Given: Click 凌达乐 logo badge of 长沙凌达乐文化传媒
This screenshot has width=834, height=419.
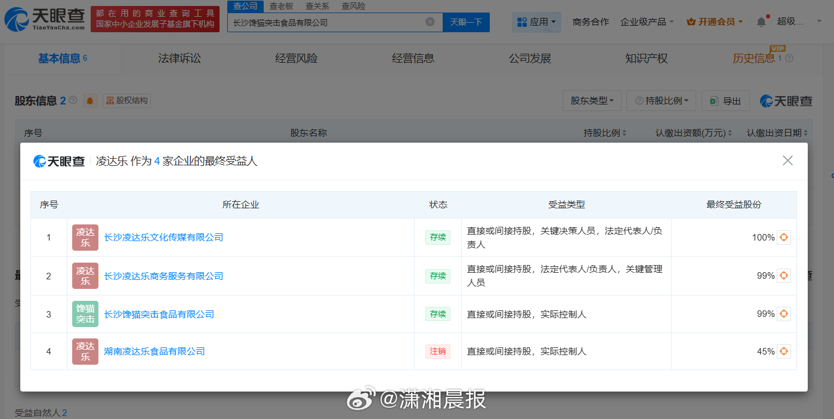Looking at the screenshot, I should tap(85, 238).
